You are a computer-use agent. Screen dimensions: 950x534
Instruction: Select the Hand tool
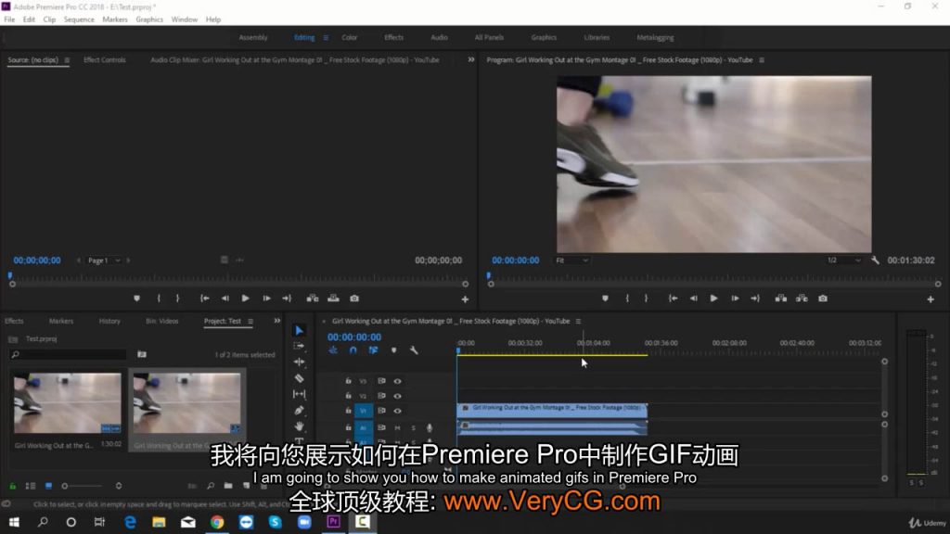click(x=300, y=426)
